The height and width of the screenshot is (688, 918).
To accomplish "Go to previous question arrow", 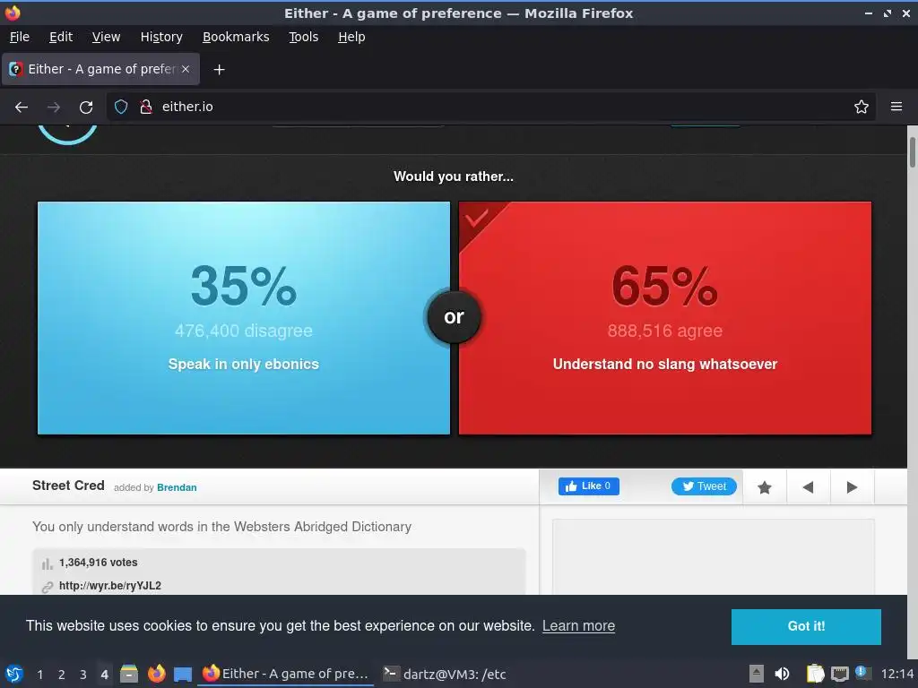I will click(x=809, y=486).
